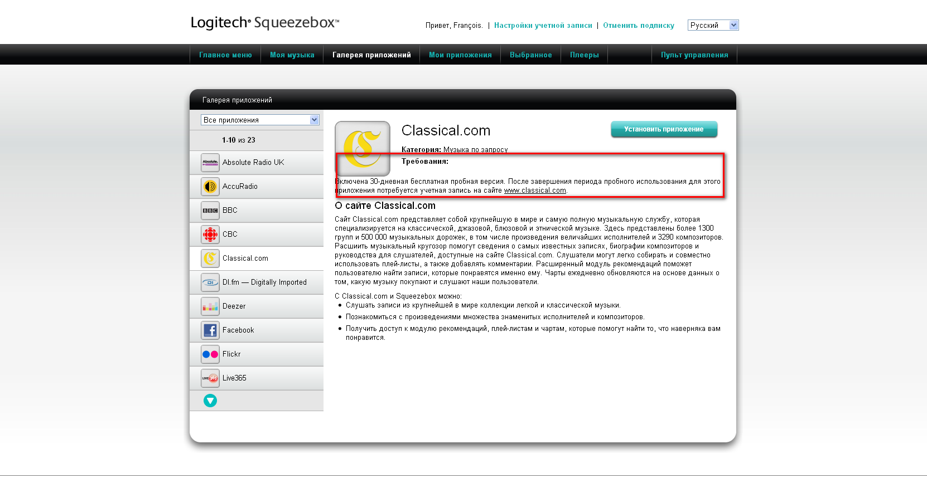Click the DI.fm Digitally Imported icon
Viewport: 927px width, 478px height.
point(210,282)
